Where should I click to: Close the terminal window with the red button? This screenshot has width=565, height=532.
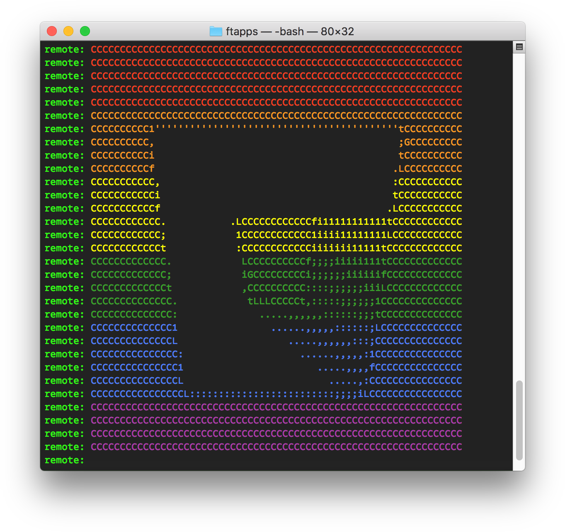[52, 31]
